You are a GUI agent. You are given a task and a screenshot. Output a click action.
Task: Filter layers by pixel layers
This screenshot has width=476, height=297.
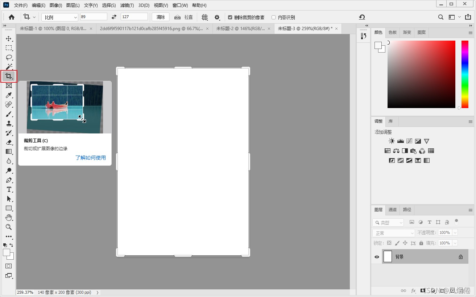coord(412,222)
